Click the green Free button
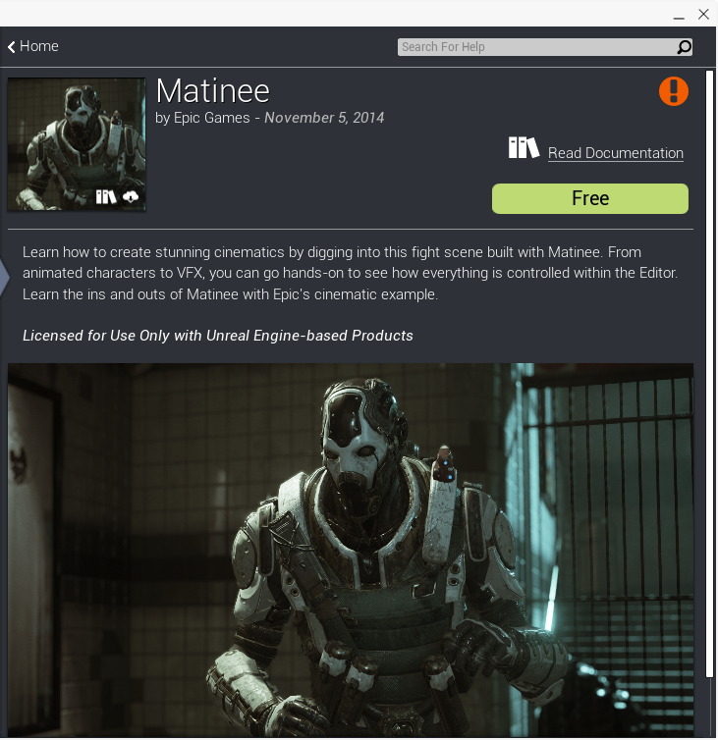The width and height of the screenshot is (718, 740). (x=590, y=198)
